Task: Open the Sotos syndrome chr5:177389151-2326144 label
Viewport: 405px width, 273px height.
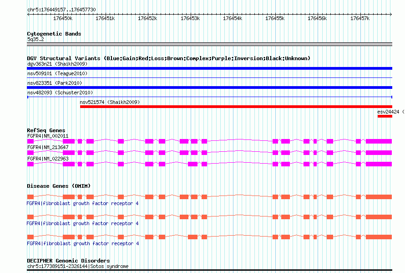Action: [78, 266]
